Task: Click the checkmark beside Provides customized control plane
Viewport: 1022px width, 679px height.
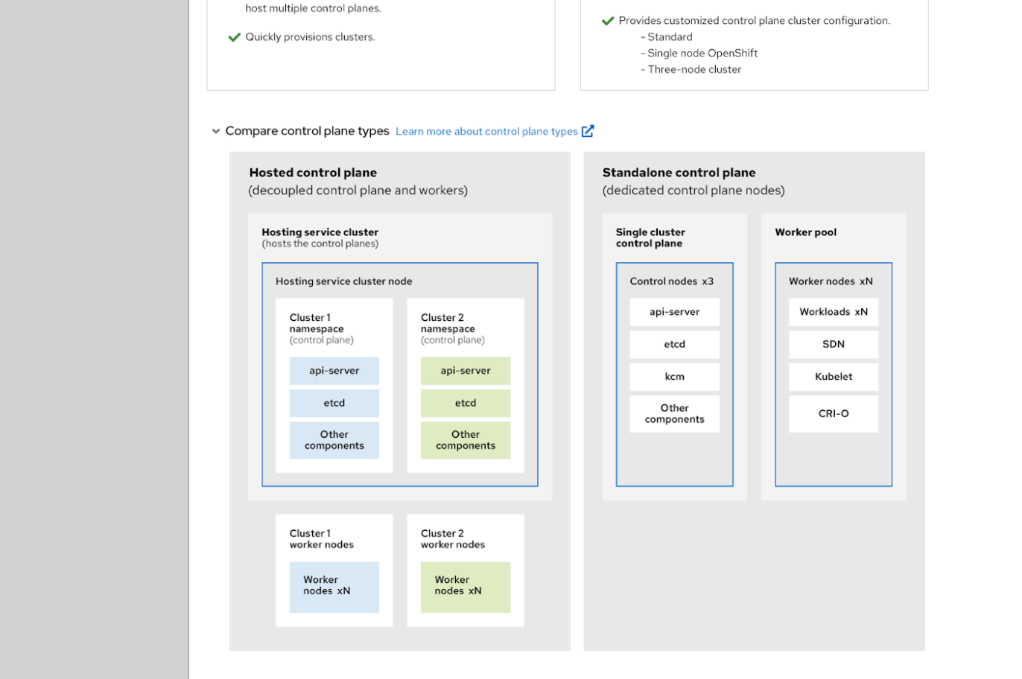Action: tap(608, 21)
